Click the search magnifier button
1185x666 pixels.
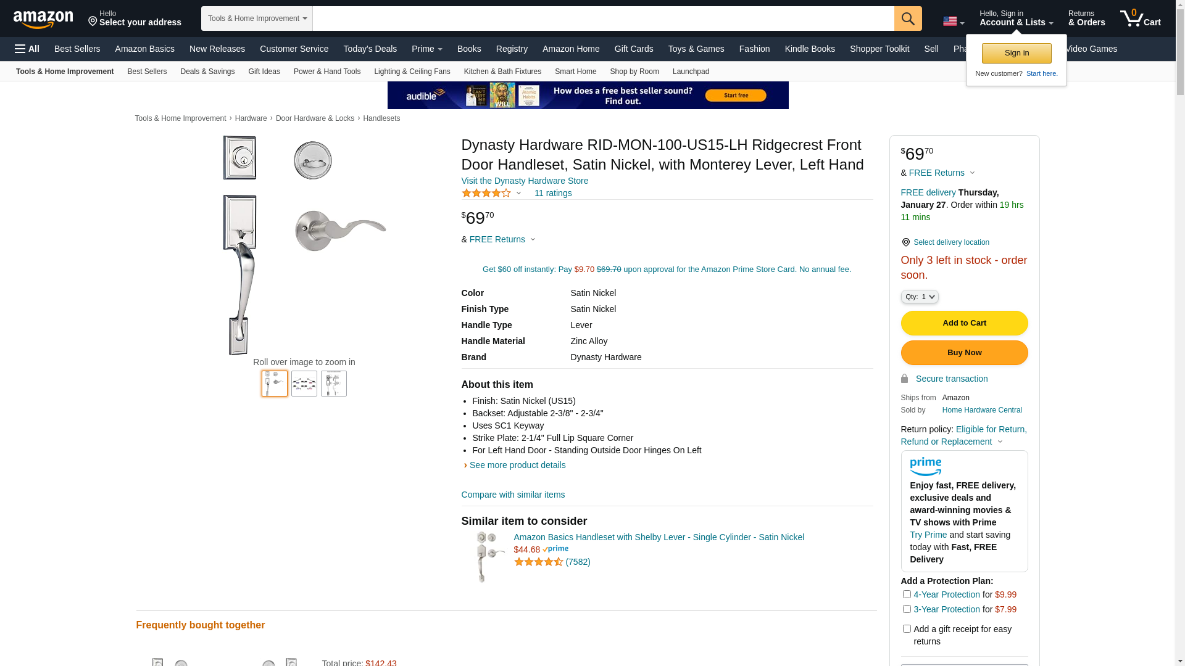pos(908,18)
